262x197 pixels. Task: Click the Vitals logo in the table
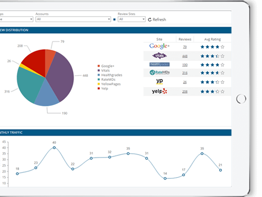coord(159,55)
